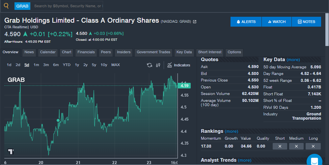The height and width of the screenshot is (165, 329).
Task: Switch to the Financials tab
Action: [86, 52]
